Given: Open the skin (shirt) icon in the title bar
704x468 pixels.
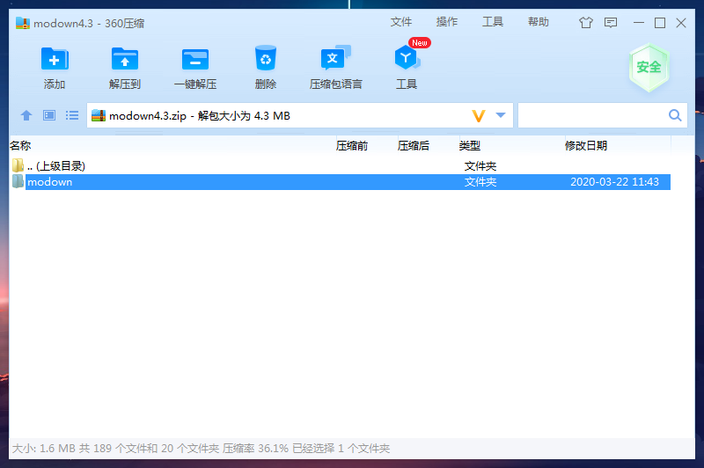Looking at the screenshot, I should coord(586,23).
